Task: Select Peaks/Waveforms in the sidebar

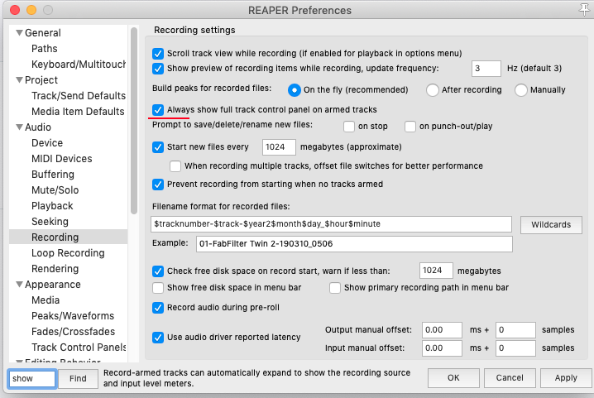Action: 73,316
